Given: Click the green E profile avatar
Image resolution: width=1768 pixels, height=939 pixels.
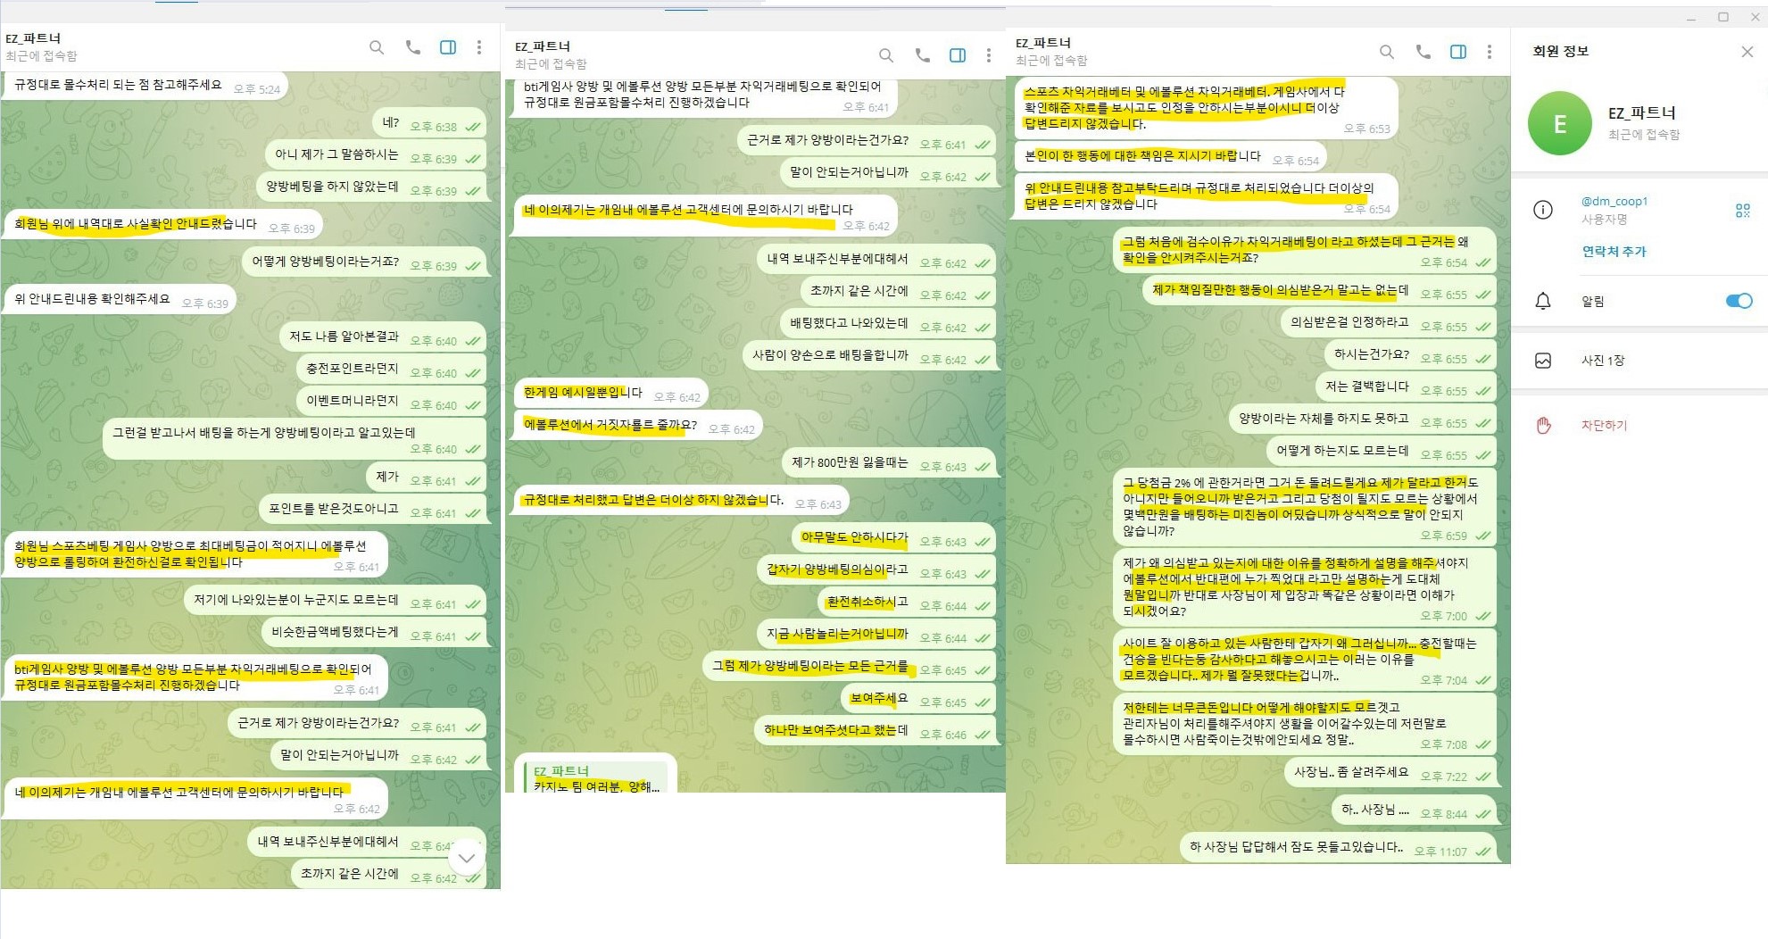Looking at the screenshot, I should [x=1559, y=123].
